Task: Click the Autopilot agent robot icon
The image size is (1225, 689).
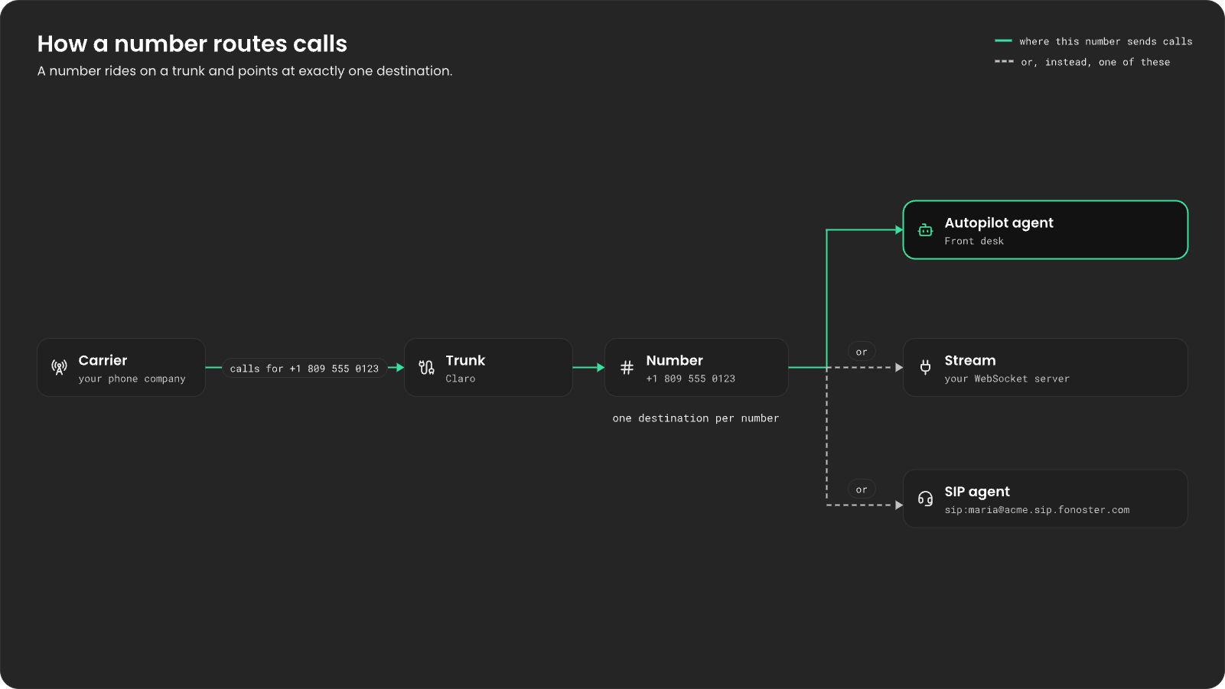Action: [x=925, y=230]
